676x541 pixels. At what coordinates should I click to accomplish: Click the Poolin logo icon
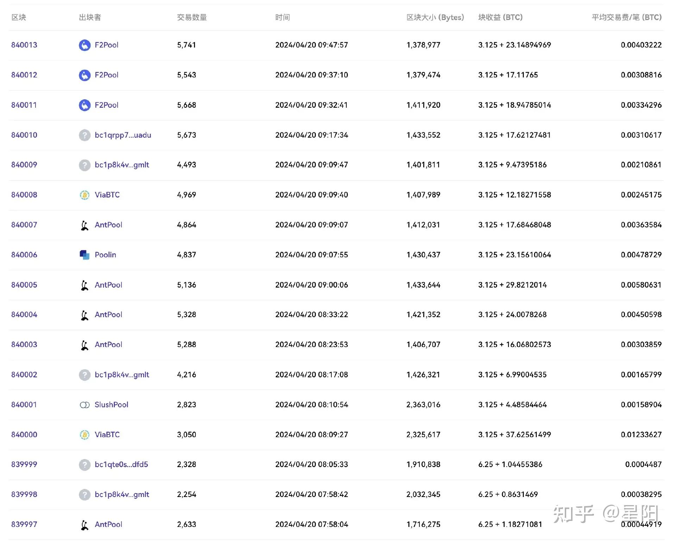click(84, 255)
